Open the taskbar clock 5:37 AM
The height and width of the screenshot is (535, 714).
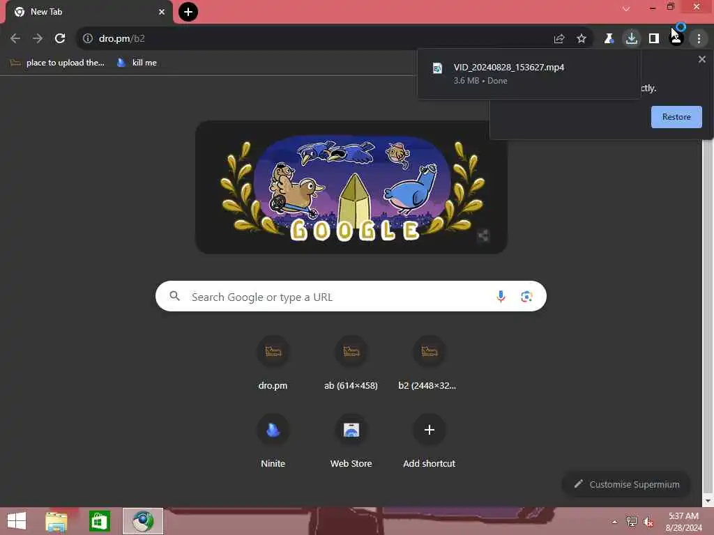[x=683, y=522]
